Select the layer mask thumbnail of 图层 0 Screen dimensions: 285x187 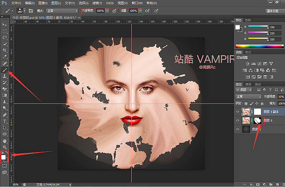[x=258, y=120]
